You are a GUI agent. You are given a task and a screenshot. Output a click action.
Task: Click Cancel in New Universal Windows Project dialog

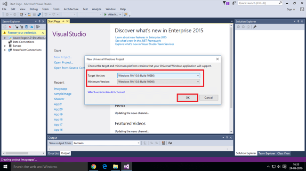tap(209, 98)
